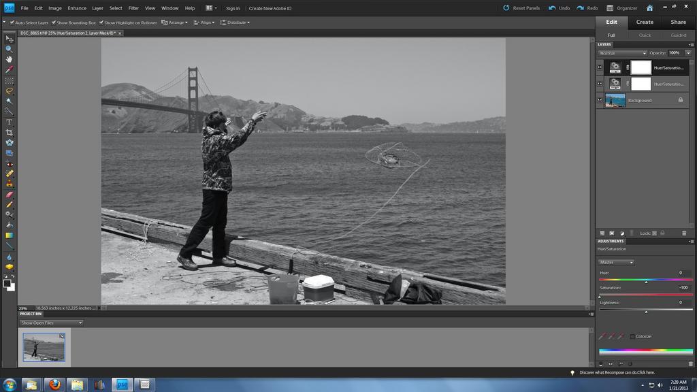The width and height of the screenshot is (697, 392).
Task: Open the Show Open Files dropdown
Action: pos(51,323)
